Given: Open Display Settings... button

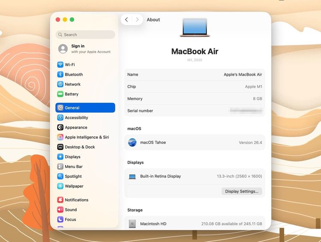Looking at the screenshot, I should 242,191.
